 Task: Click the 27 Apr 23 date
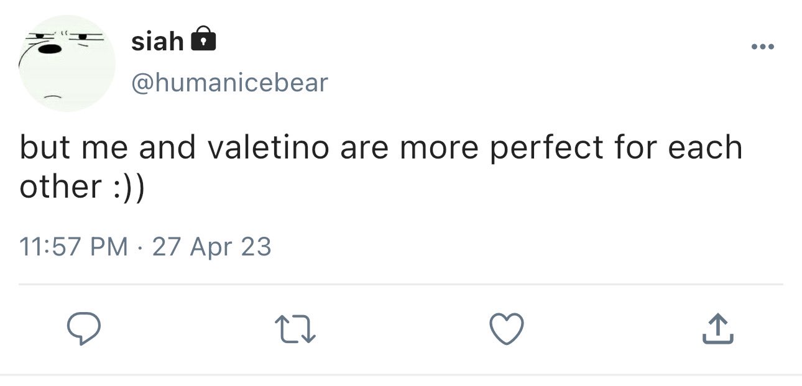tap(211, 247)
